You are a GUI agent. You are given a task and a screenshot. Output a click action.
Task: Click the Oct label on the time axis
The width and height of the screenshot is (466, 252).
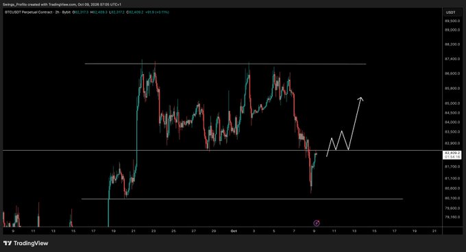[x=234, y=231]
